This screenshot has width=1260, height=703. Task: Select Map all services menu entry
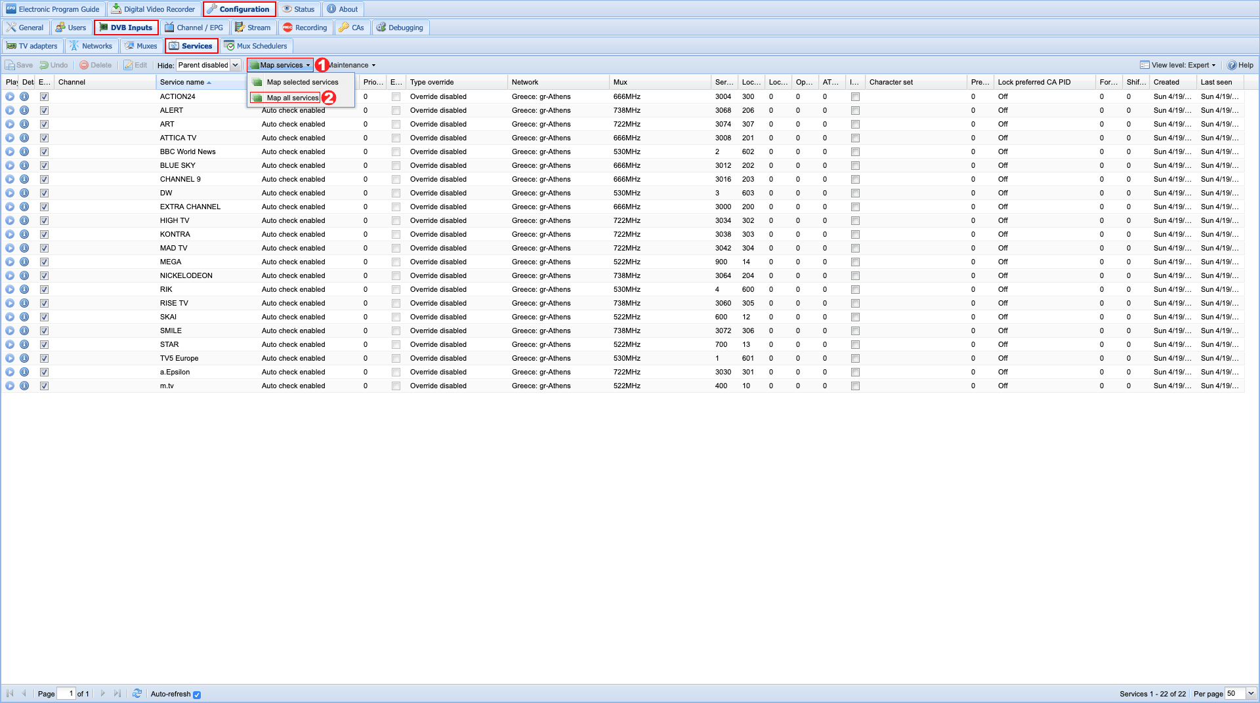pyautogui.click(x=292, y=98)
